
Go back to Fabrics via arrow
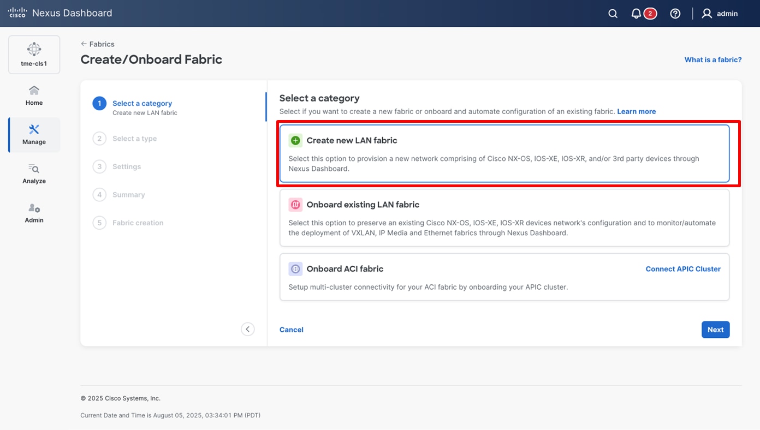point(84,44)
